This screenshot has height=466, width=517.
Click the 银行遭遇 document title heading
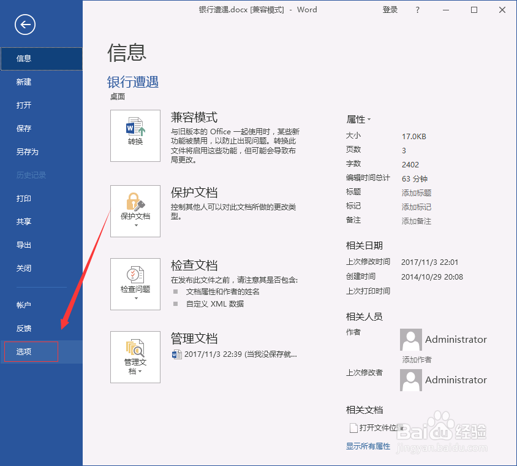(x=133, y=82)
